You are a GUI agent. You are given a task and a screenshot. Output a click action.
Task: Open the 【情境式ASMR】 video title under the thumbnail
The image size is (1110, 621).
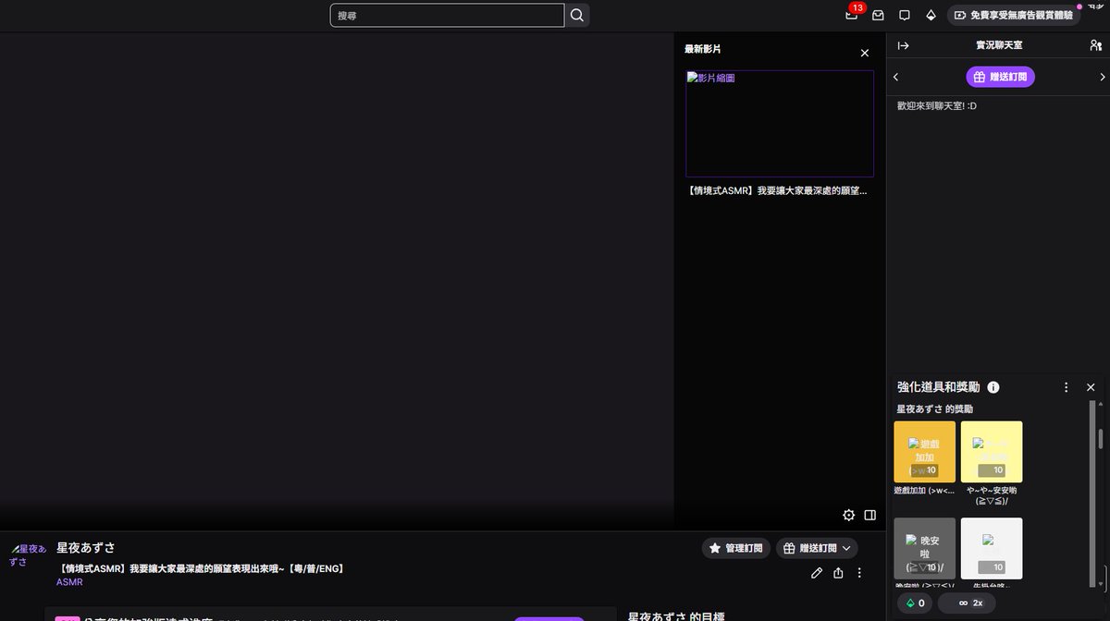coord(778,191)
